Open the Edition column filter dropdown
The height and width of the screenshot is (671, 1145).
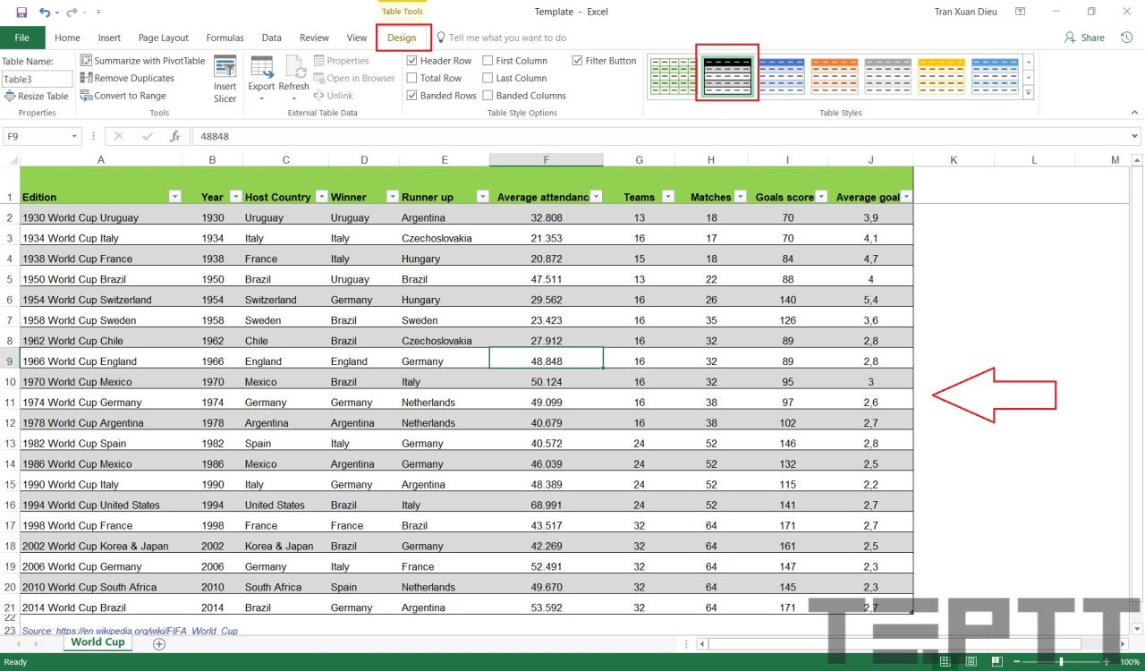[x=174, y=197]
